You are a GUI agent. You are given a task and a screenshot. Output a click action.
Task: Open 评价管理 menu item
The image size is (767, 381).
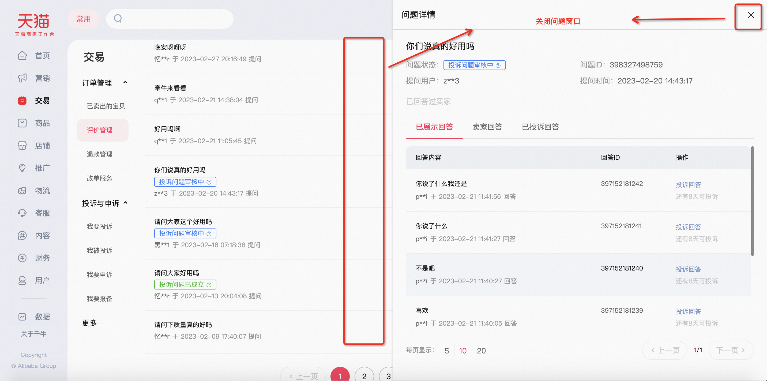click(103, 130)
